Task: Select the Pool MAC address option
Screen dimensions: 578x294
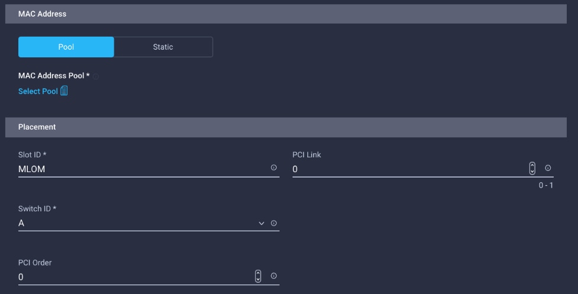Action: click(x=66, y=47)
